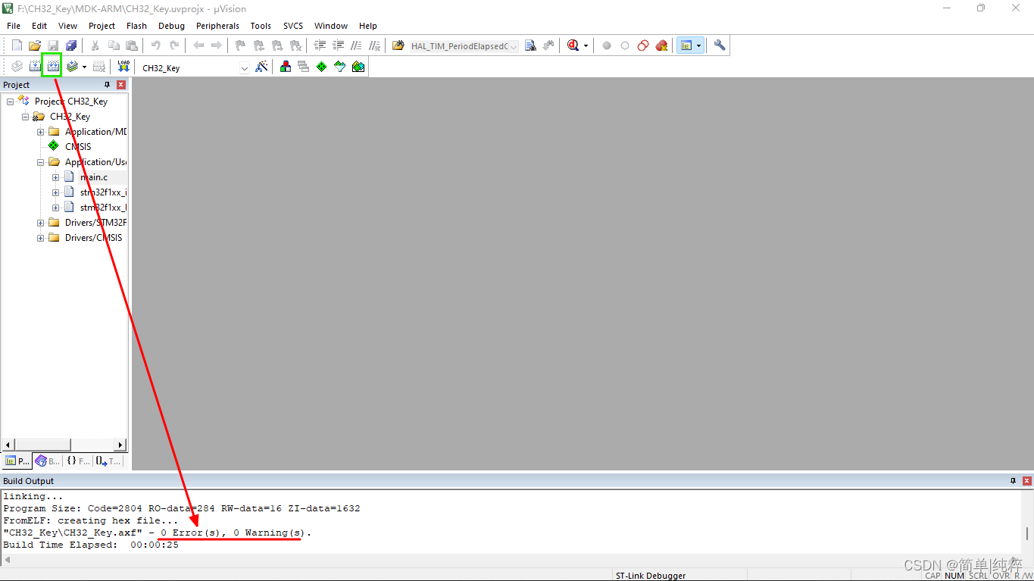Click the Find document search icon
This screenshot has height=581, width=1034.
pos(530,45)
